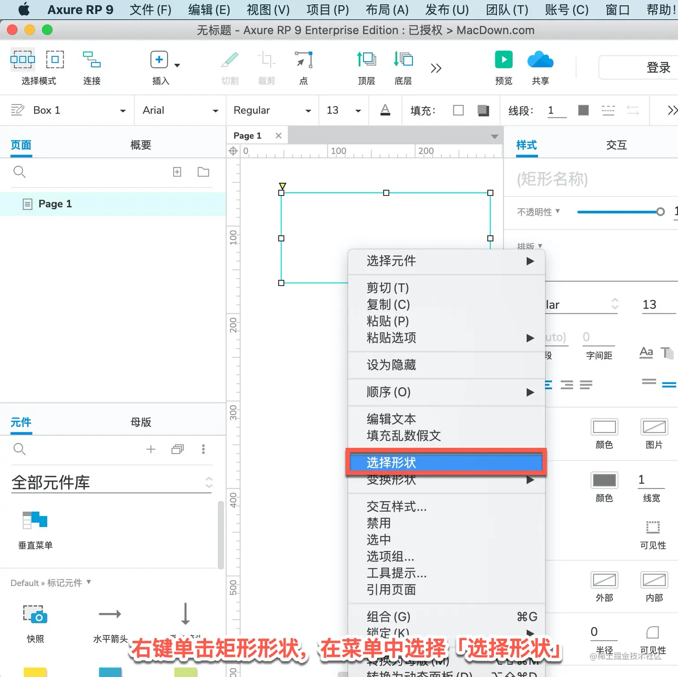This screenshot has width=678, height=677.
Task: Click the search icon in pages panel
Action: coord(19,172)
